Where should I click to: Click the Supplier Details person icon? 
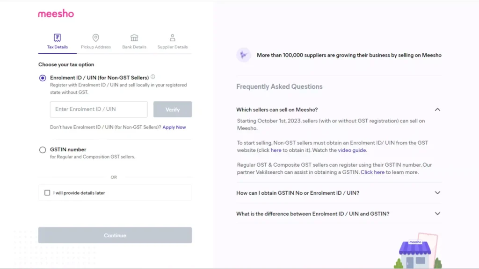tap(173, 38)
